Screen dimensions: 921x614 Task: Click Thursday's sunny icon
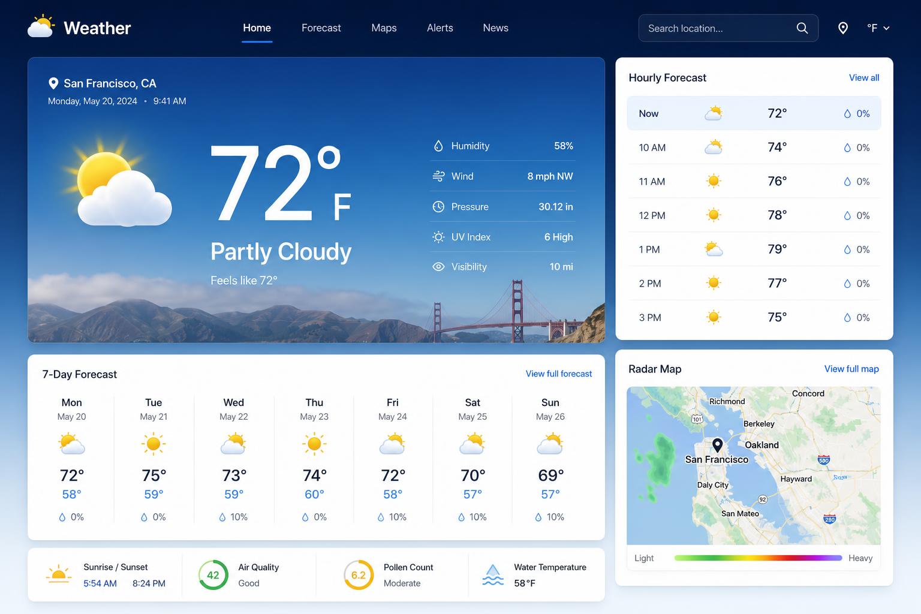pyautogui.click(x=314, y=444)
